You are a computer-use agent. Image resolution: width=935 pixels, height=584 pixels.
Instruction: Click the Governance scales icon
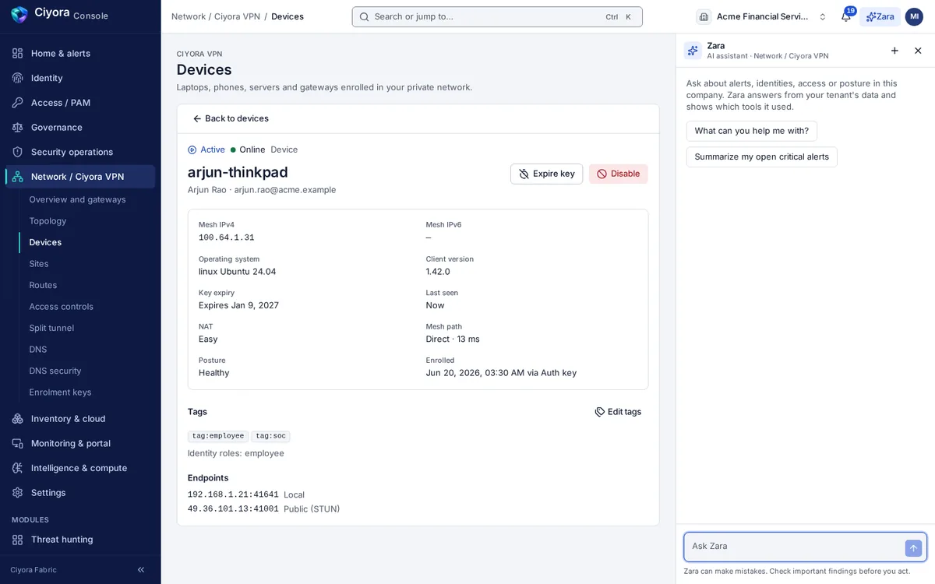17,127
